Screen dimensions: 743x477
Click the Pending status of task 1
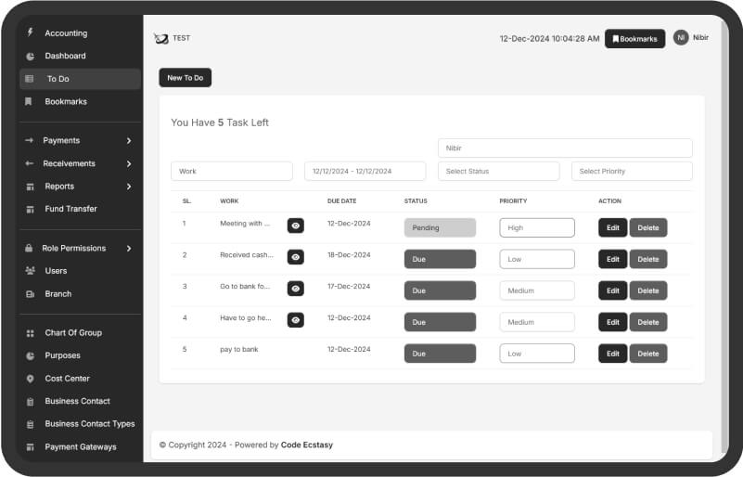click(440, 227)
